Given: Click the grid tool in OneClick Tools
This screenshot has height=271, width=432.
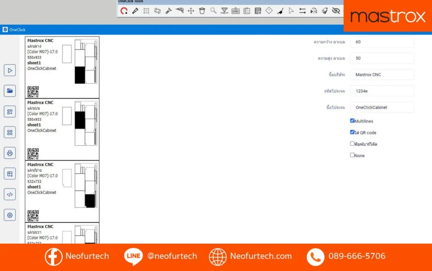Looking at the screenshot, I should (x=146, y=11).
